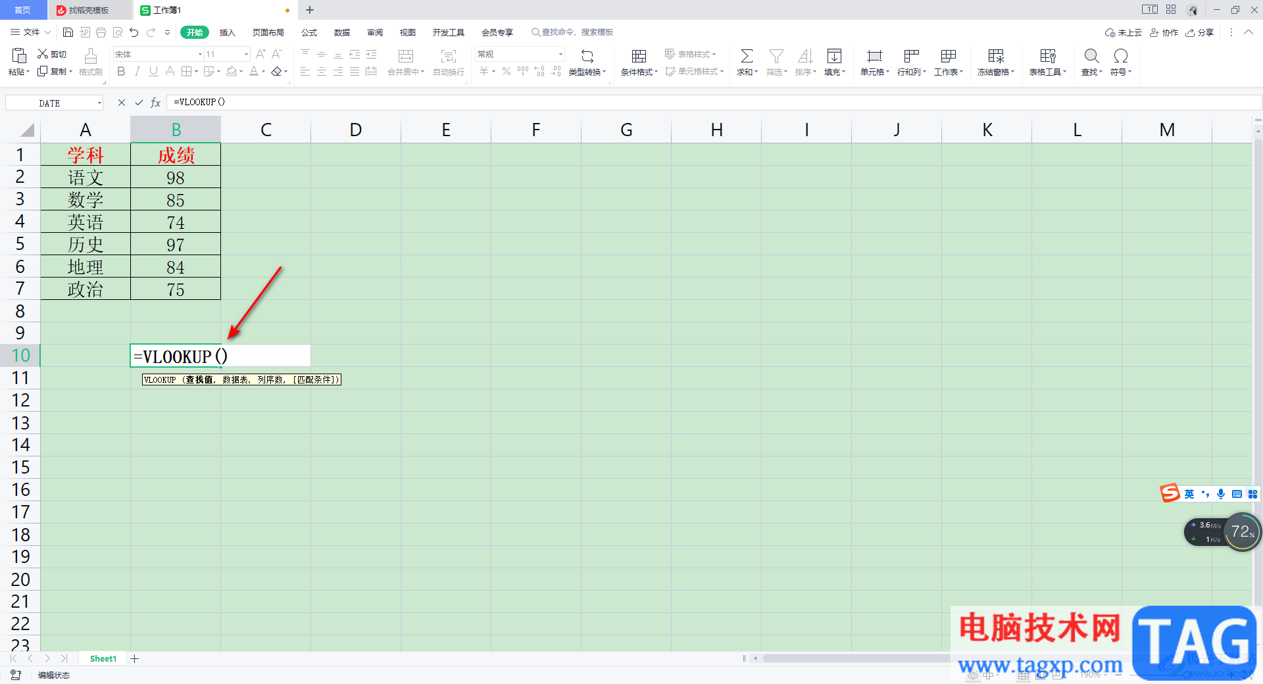Open the File (文件) menu
1263x684 pixels.
[30, 32]
